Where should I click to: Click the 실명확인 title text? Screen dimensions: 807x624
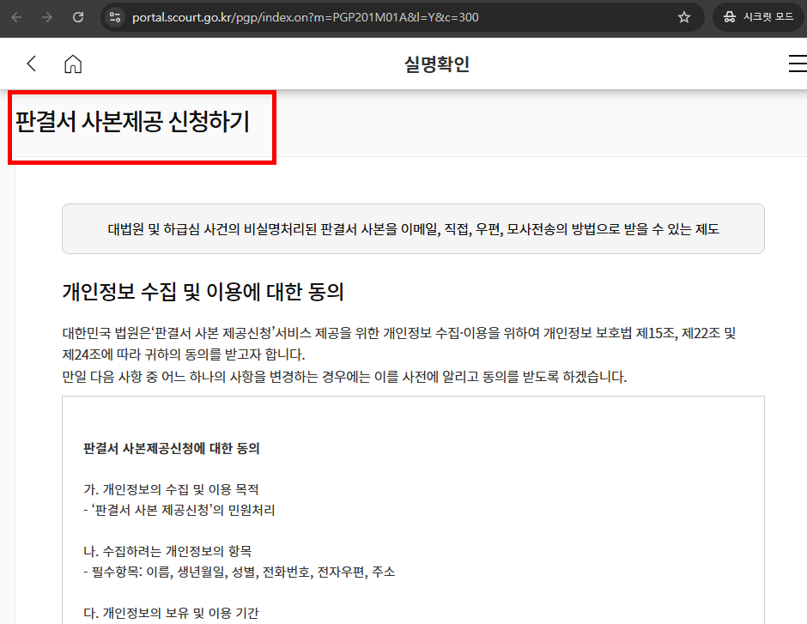coord(436,63)
